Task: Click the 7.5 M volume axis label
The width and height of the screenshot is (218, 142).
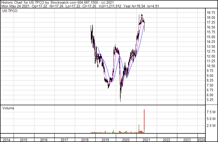Action: 211,112
